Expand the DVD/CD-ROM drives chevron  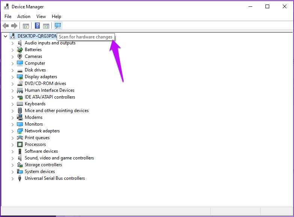click(12, 84)
